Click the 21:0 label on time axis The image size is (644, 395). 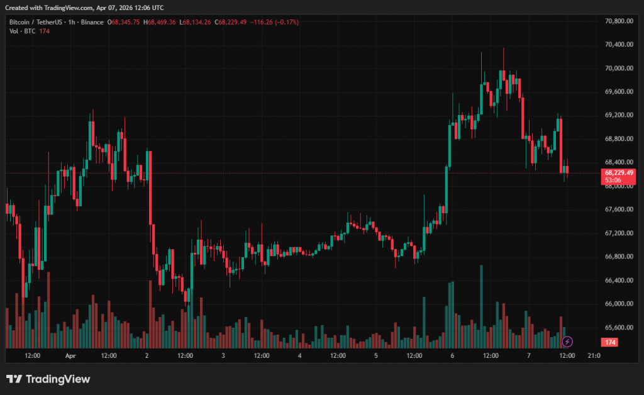click(594, 355)
